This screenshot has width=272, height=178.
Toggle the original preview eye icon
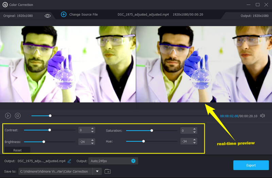48,16
